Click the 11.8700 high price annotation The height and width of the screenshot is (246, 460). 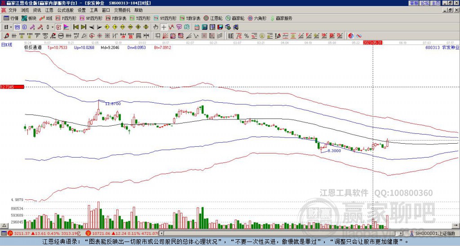pos(113,104)
